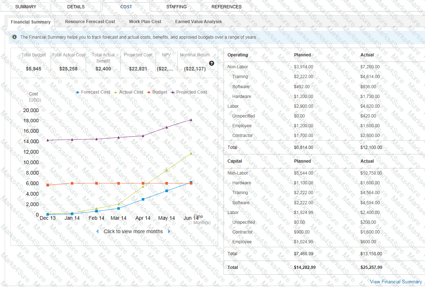The height and width of the screenshot is (287, 425).
Task: Toggle Budget series in chart legend
Action: [157, 92]
